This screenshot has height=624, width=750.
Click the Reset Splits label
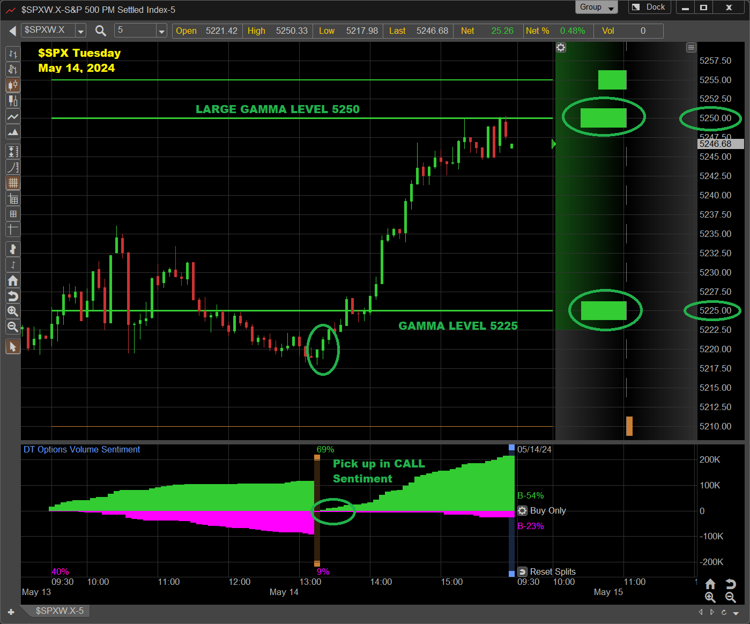(553, 571)
